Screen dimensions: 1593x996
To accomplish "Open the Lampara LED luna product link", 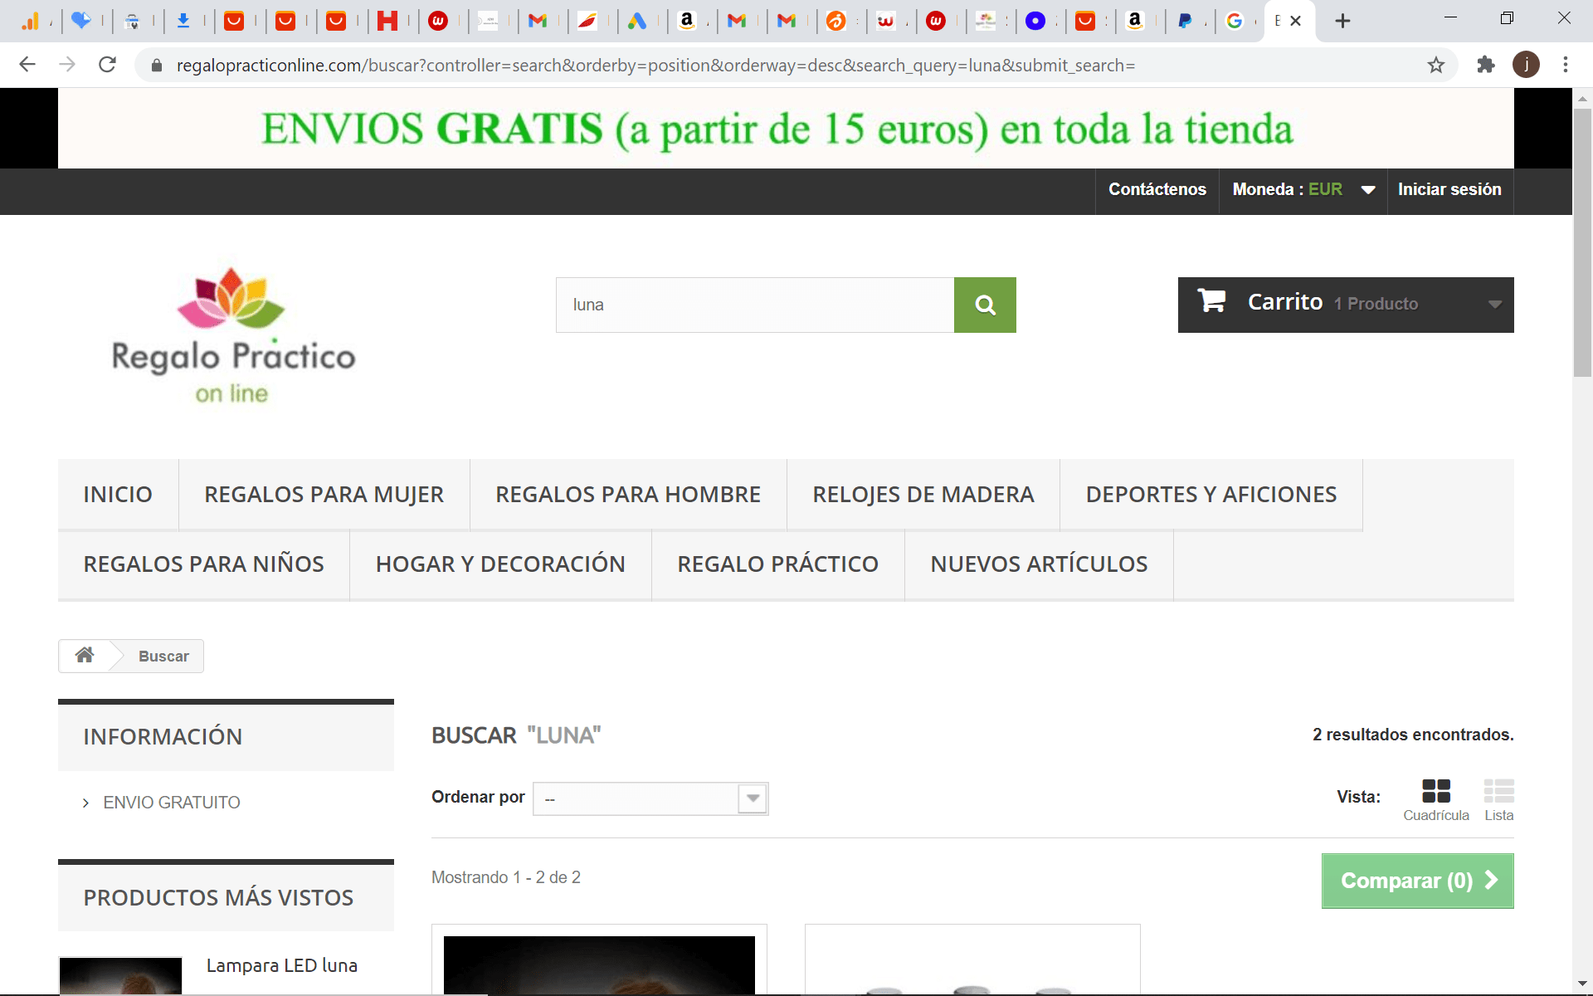I will (x=282, y=965).
